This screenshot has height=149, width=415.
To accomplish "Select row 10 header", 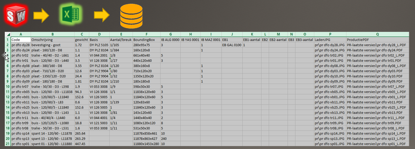I will pyautogui.click(x=8, y=87).
